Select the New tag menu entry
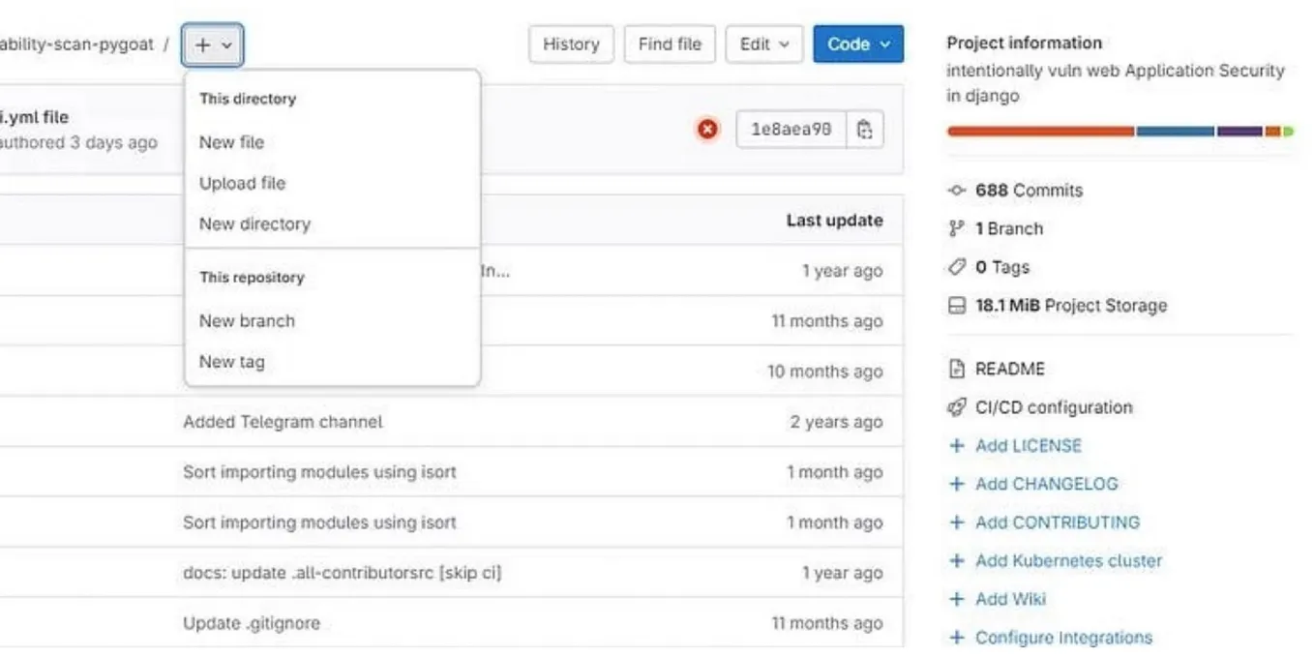This screenshot has width=1314, height=657. point(231,361)
